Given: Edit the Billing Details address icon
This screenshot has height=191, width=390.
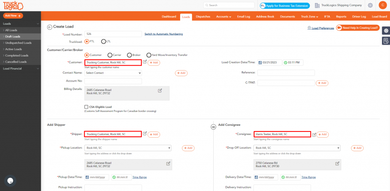Looking at the screenshot, I should point(160,91).
